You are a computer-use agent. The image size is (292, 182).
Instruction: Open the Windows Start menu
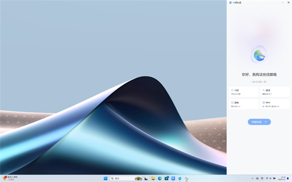tap(106, 179)
